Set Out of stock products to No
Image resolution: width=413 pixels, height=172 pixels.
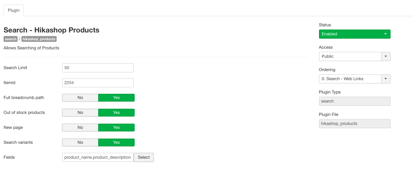coord(80,113)
